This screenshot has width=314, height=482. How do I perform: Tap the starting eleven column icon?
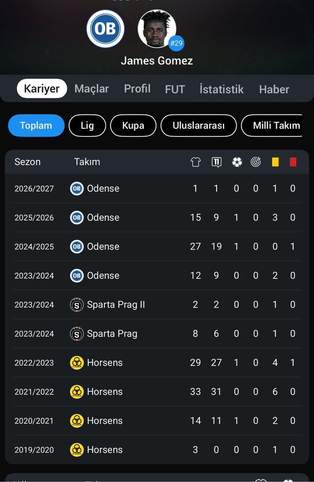(216, 162)
